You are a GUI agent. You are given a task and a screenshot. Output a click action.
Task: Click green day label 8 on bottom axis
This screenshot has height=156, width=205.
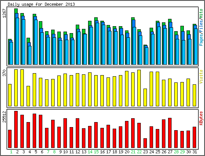[x=54, y=152]
